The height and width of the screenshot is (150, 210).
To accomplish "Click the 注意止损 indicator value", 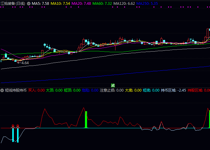I will 111,90.
